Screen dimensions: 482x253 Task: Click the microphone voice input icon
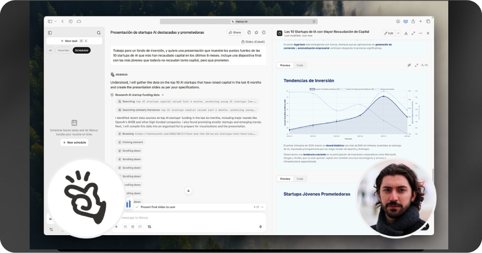pyautogui.click(x=260, y=226)
